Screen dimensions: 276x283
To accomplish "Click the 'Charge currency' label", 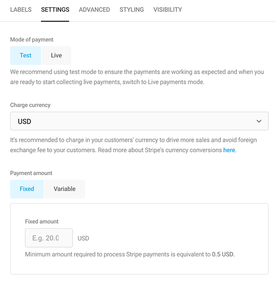I will pyautogui.click(x=30, y=105).
